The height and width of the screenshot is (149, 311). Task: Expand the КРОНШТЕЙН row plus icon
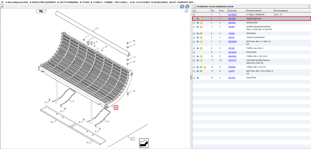click(x=194, y=23)
